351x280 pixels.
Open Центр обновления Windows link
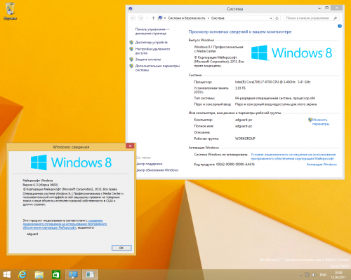click(157, 170)
